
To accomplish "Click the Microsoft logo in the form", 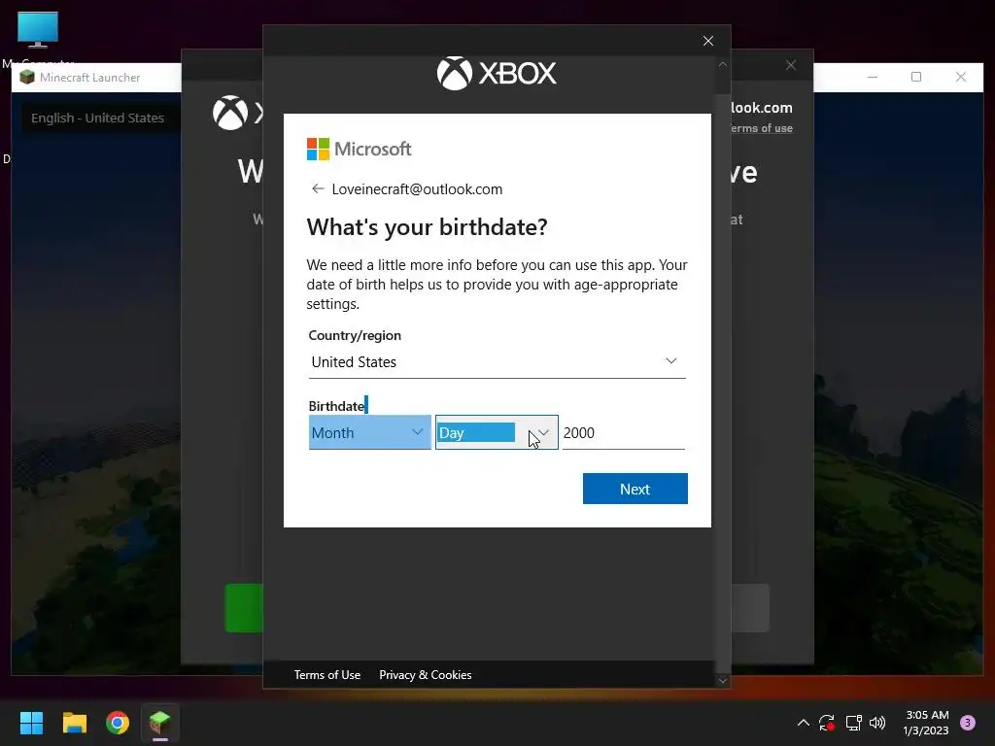I will point(360,149).
